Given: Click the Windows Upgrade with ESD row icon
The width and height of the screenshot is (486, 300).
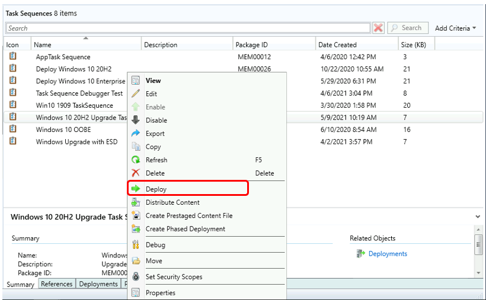Looking at the screenshot, I should (x=12, y=141).
